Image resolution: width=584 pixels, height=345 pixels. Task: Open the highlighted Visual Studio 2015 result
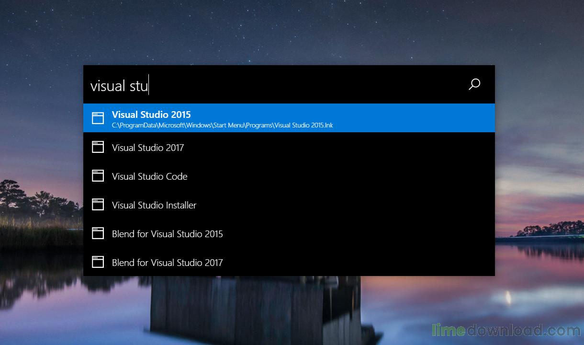pos(151,115)
